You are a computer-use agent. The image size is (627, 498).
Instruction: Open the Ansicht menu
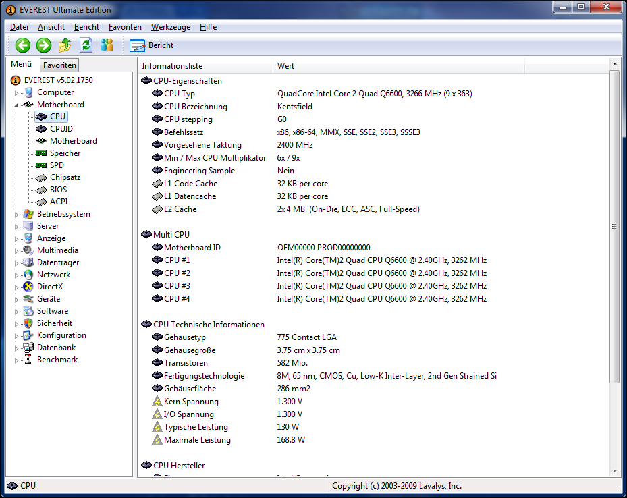(x=51, y=27)
